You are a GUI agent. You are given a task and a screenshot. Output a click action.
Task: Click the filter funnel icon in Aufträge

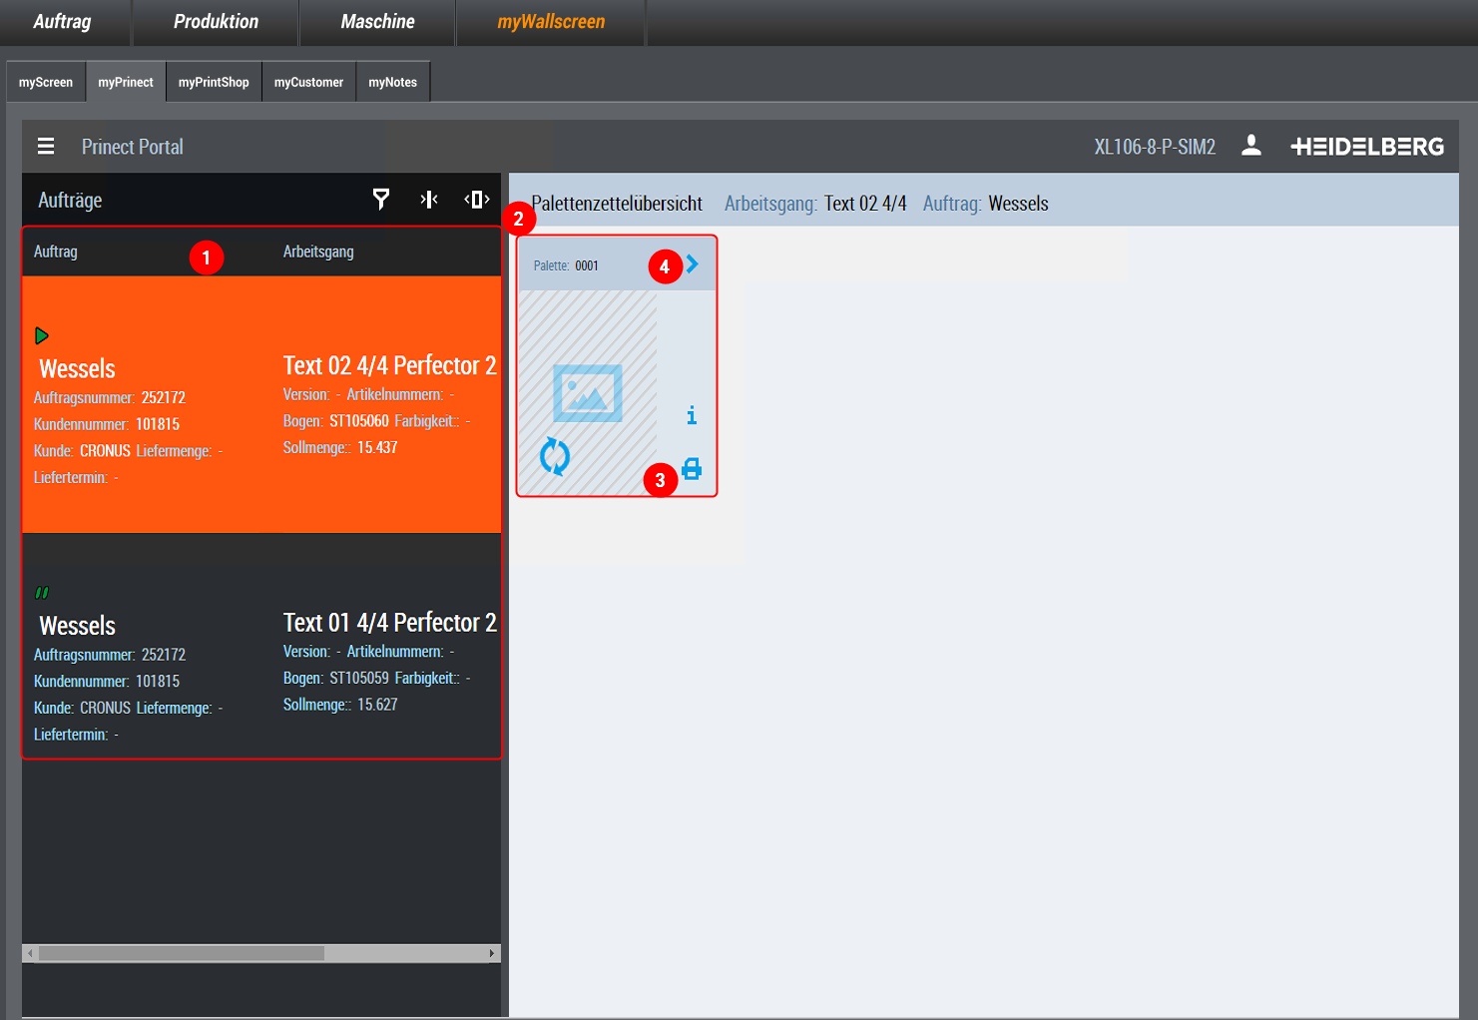[x=381, y=200]
